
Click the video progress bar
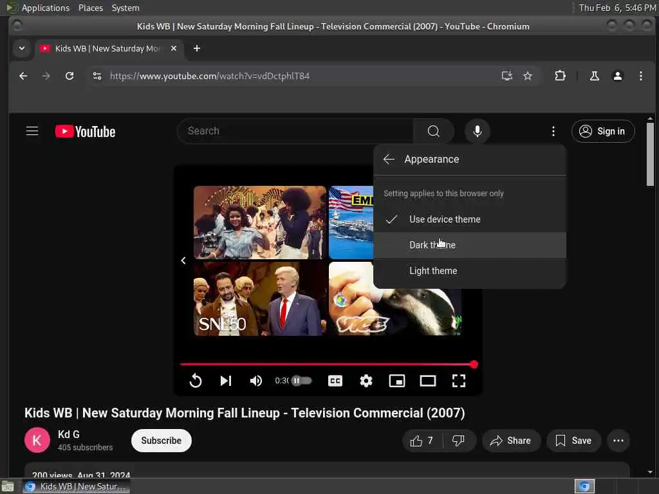pyautogui.click(x=327, y=364)
